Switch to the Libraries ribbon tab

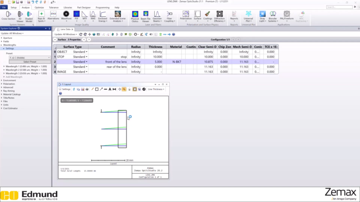click(x=67, y=7)
